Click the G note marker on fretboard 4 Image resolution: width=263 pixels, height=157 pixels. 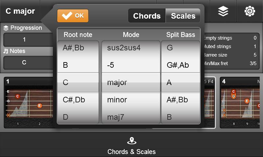click(233, 96)
